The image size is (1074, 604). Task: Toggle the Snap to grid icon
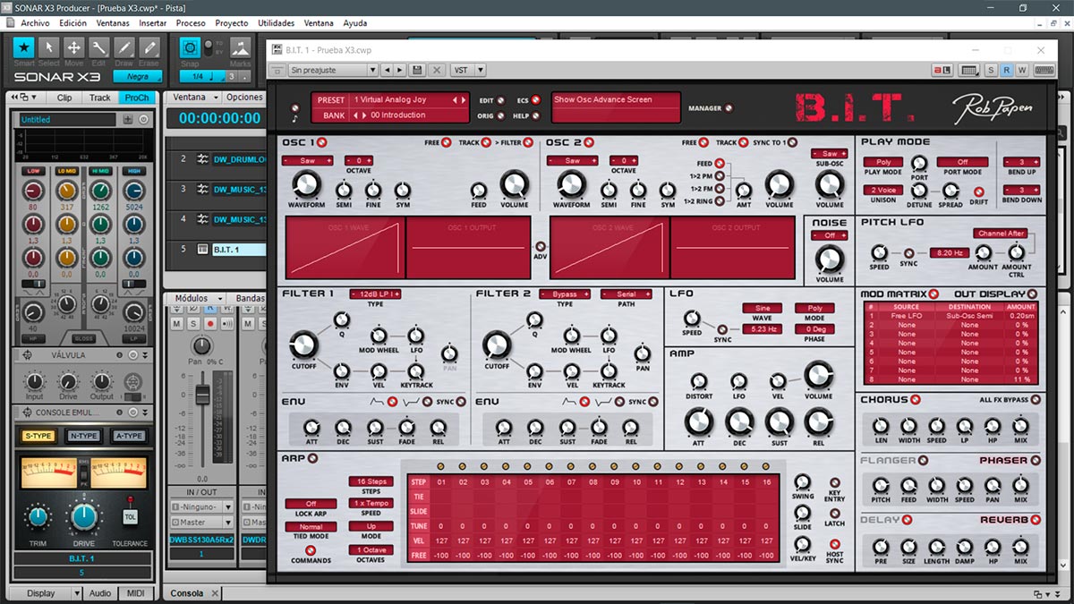pyautogui.click(x=190, y=47)
